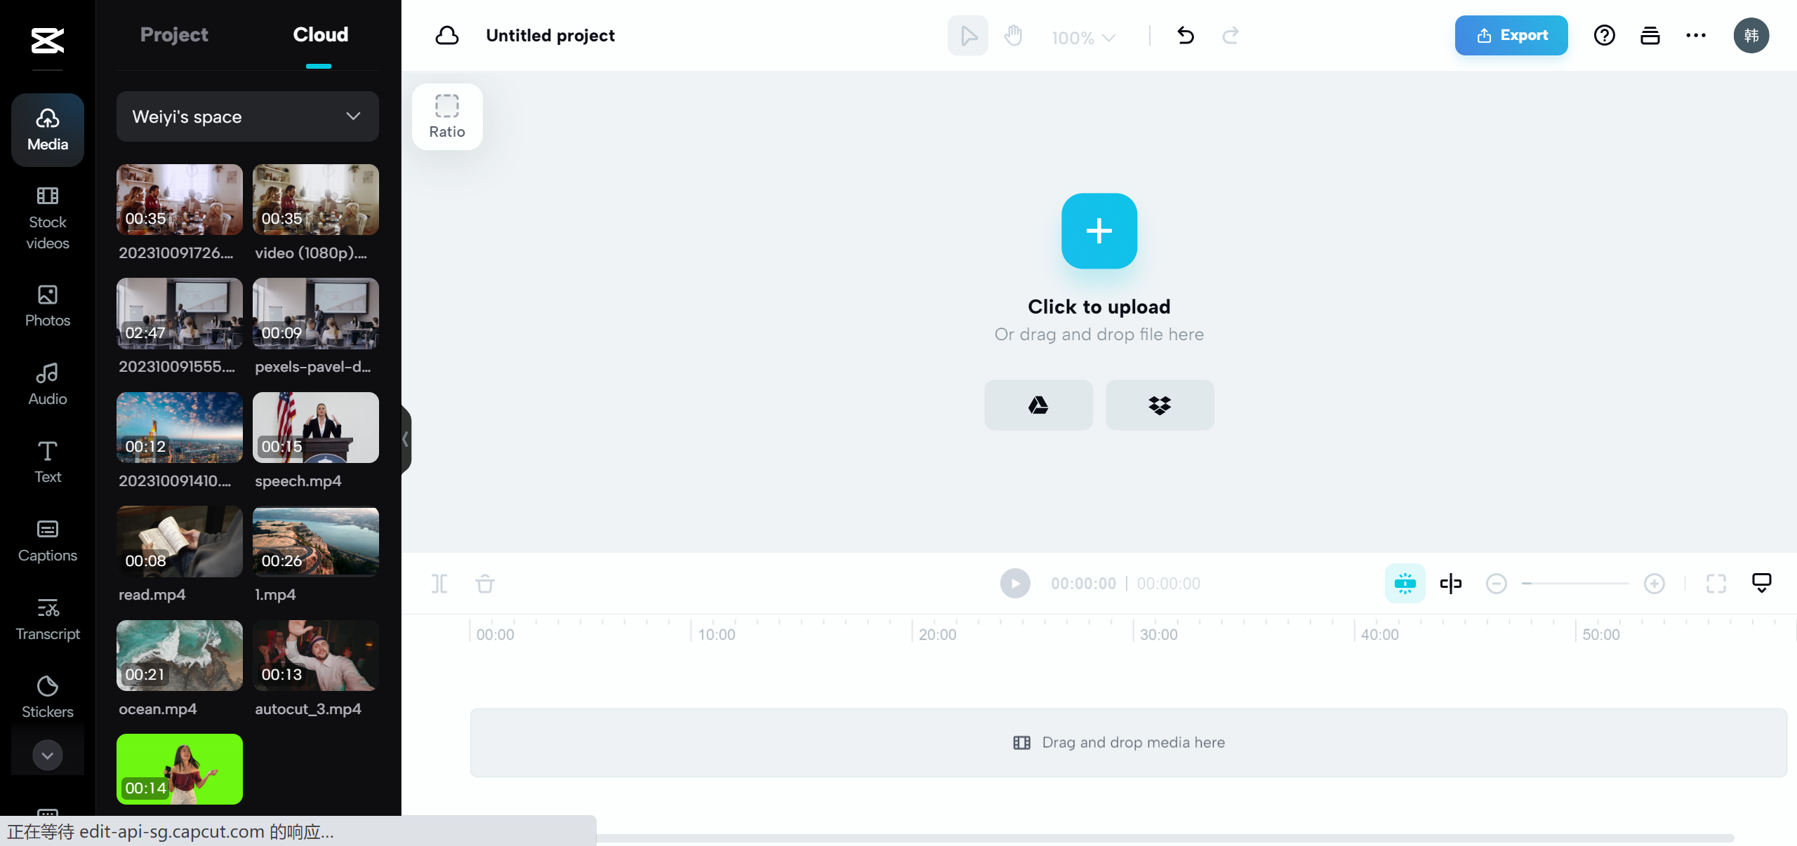1797x846 pixels.
Task: Switch to the Project tab
Action: pos(174,34)
